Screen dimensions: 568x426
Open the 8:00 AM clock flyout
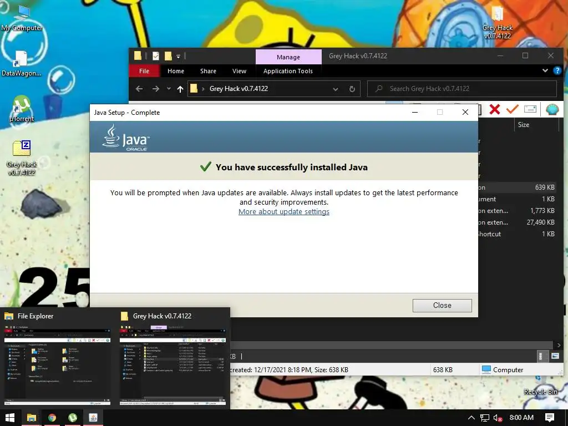(521, 418)
